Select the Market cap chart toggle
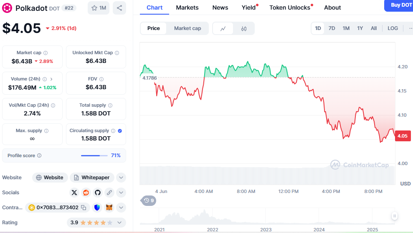 coord(187,28)
